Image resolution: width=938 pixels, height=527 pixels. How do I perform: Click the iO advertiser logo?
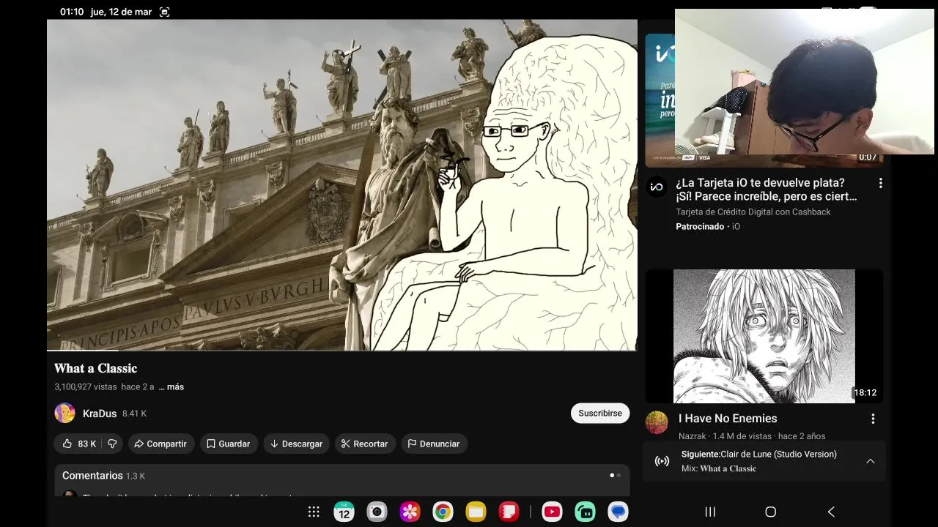[x=657, y=187]
